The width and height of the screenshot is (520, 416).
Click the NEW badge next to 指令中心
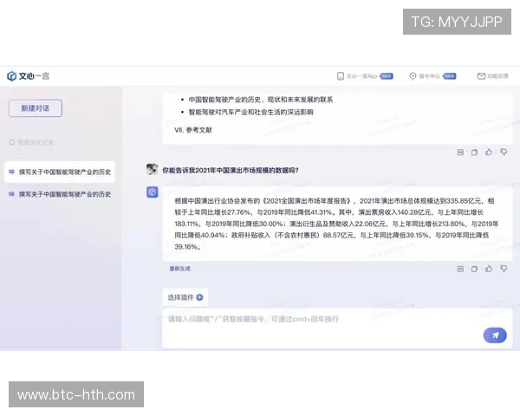point(449,76)
